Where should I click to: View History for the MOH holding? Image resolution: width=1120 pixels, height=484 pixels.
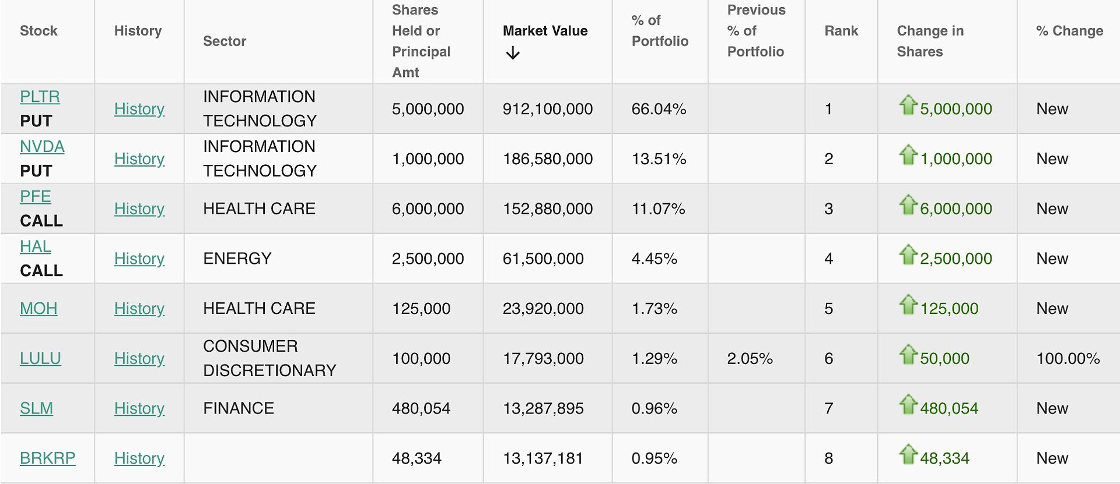coord(139,309)
